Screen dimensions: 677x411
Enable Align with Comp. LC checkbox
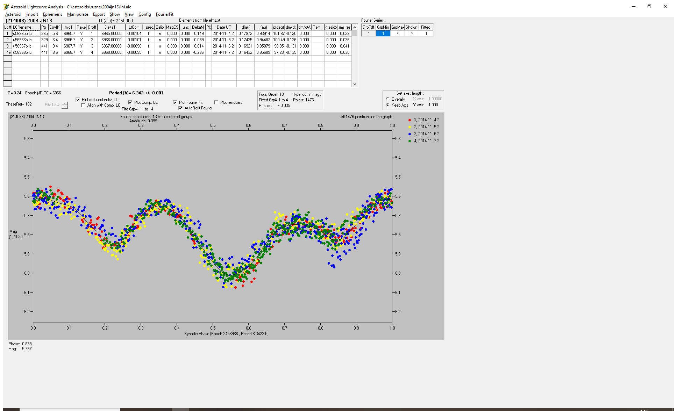point(83,105)
